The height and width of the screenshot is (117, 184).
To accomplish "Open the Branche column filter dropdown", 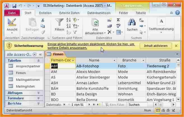I will click(x=143, y=60).
